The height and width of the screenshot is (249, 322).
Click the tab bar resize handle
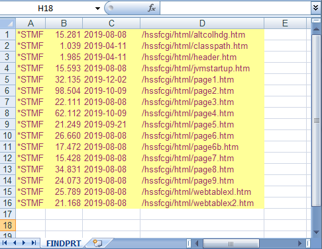click(x=189, y=243)
